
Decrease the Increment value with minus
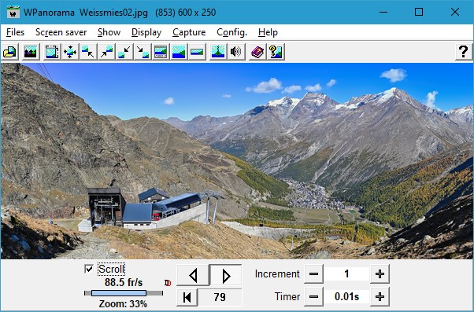(313, 274)
